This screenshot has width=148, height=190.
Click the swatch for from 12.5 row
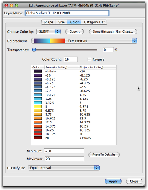point(38,122)
